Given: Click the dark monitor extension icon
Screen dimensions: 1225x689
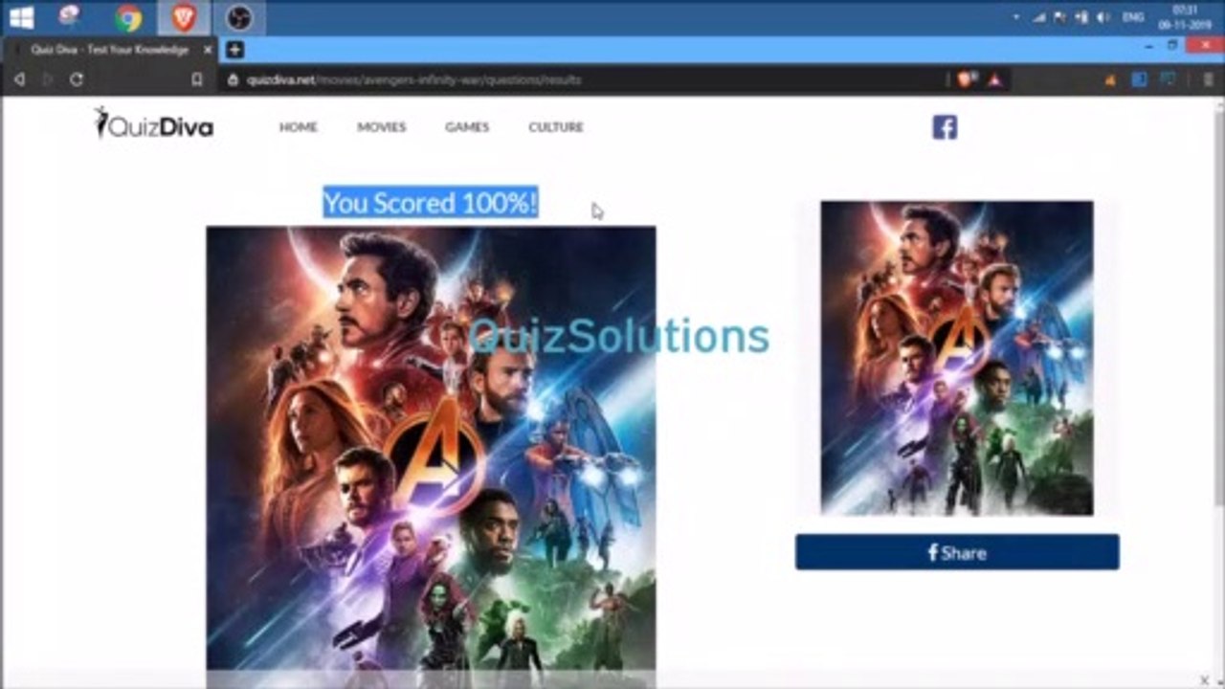Looking at the screenshot, I should pos(1168,80).
